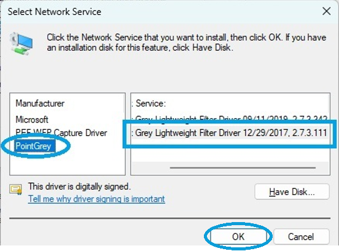Click the OK button
Image resolution: width=339 pixels, height=251 pixels.
238,236
